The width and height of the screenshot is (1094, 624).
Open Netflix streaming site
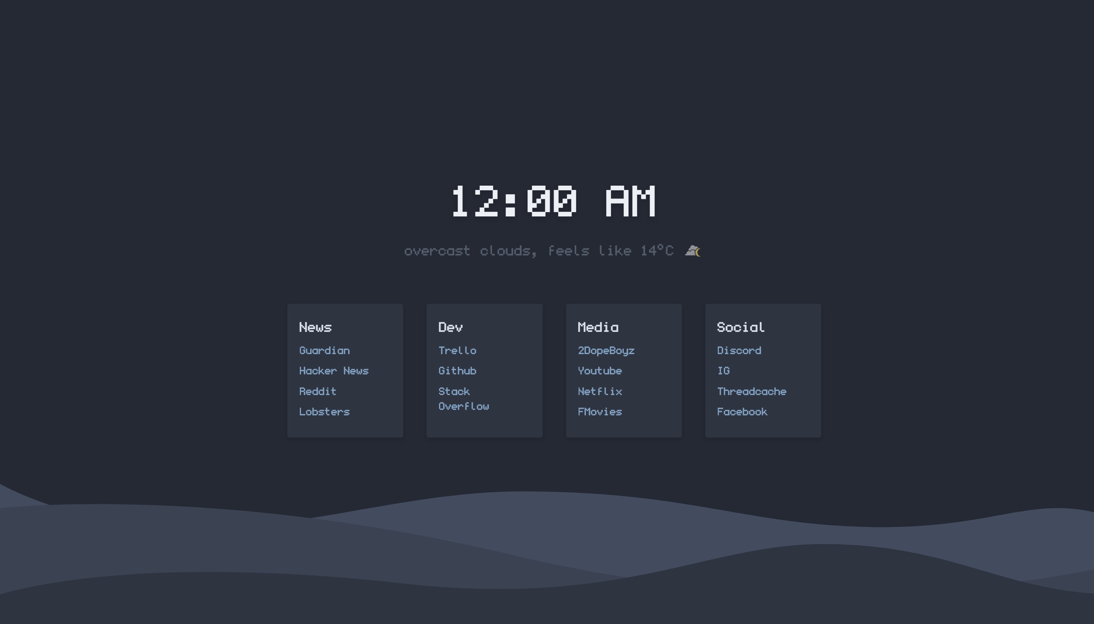tap(600, 391)
